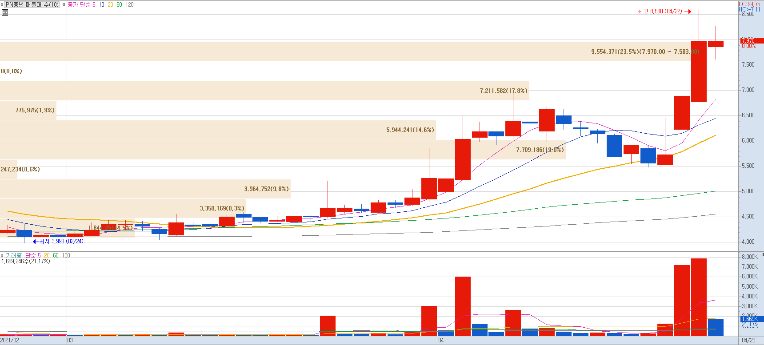Click the gray 120-day volume average legend
Image resolution: width=764 pixels, height=345 pixels.
point(66,255)
